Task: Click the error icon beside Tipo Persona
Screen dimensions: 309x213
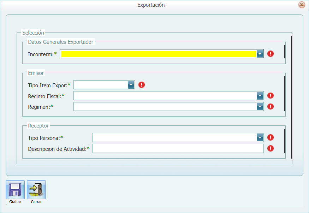Action: tap(271, 137)
